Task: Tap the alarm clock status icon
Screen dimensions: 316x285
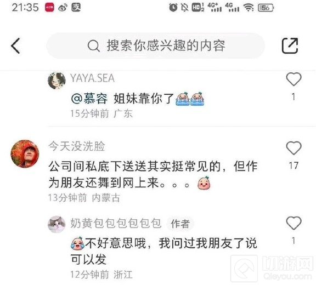Action: [173, 8]
